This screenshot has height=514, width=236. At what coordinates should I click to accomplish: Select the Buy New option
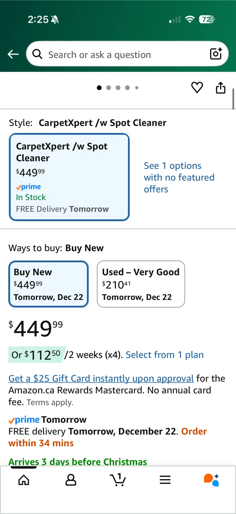tap(48, 284)
